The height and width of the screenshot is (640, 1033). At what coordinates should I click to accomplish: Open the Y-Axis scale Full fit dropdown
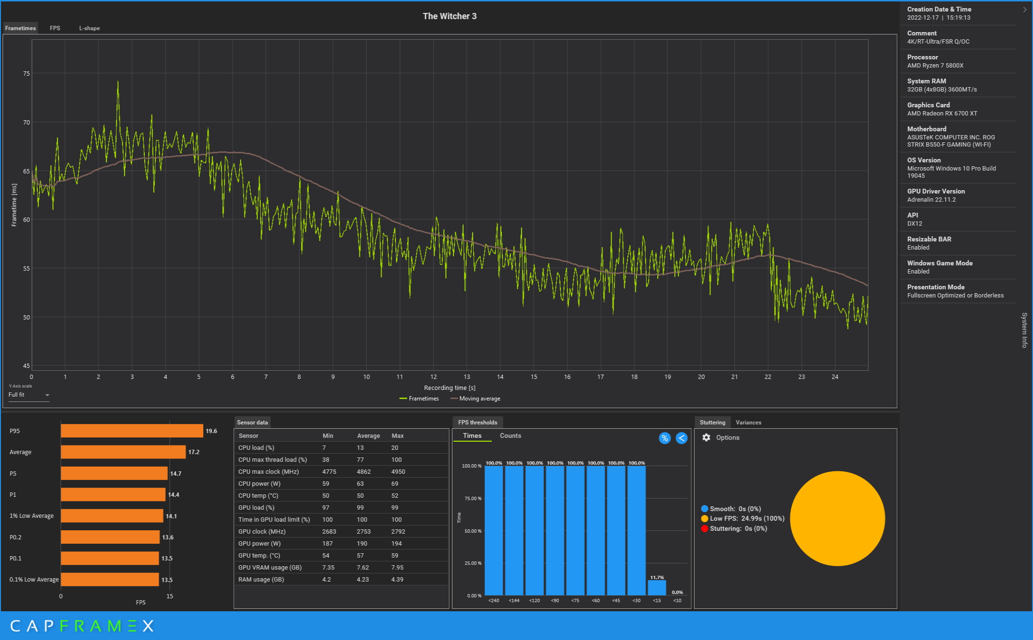click(29, 395)
